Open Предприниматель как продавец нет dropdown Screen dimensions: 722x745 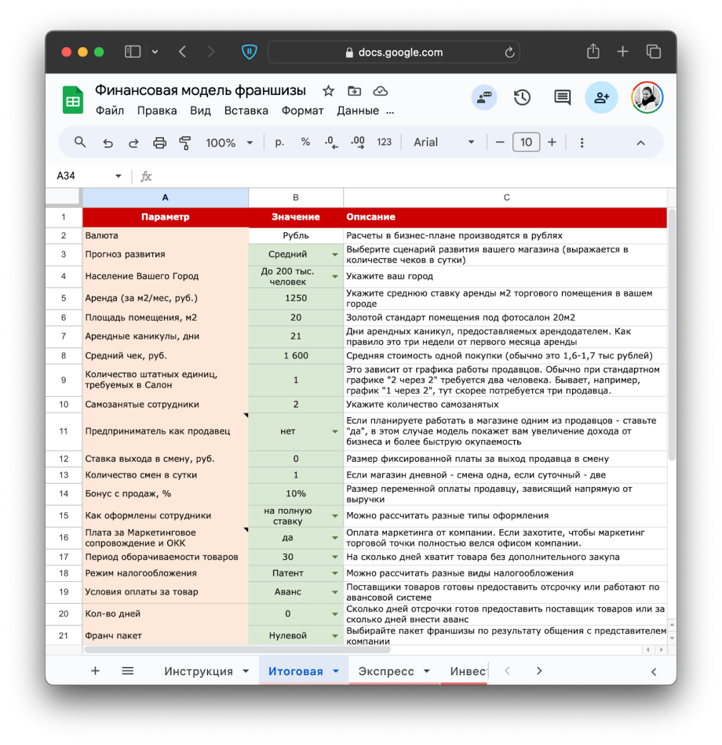click(335, 431)
